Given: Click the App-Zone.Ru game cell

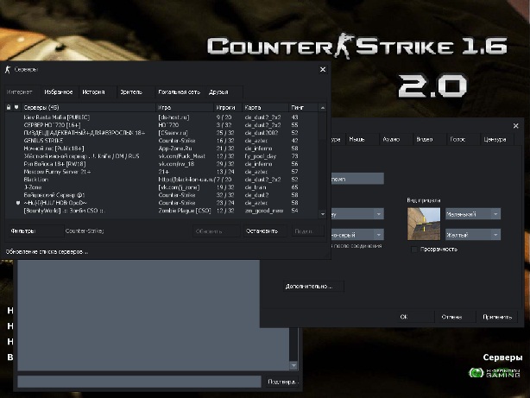Looking at the screenshot, I should [175, 148].
